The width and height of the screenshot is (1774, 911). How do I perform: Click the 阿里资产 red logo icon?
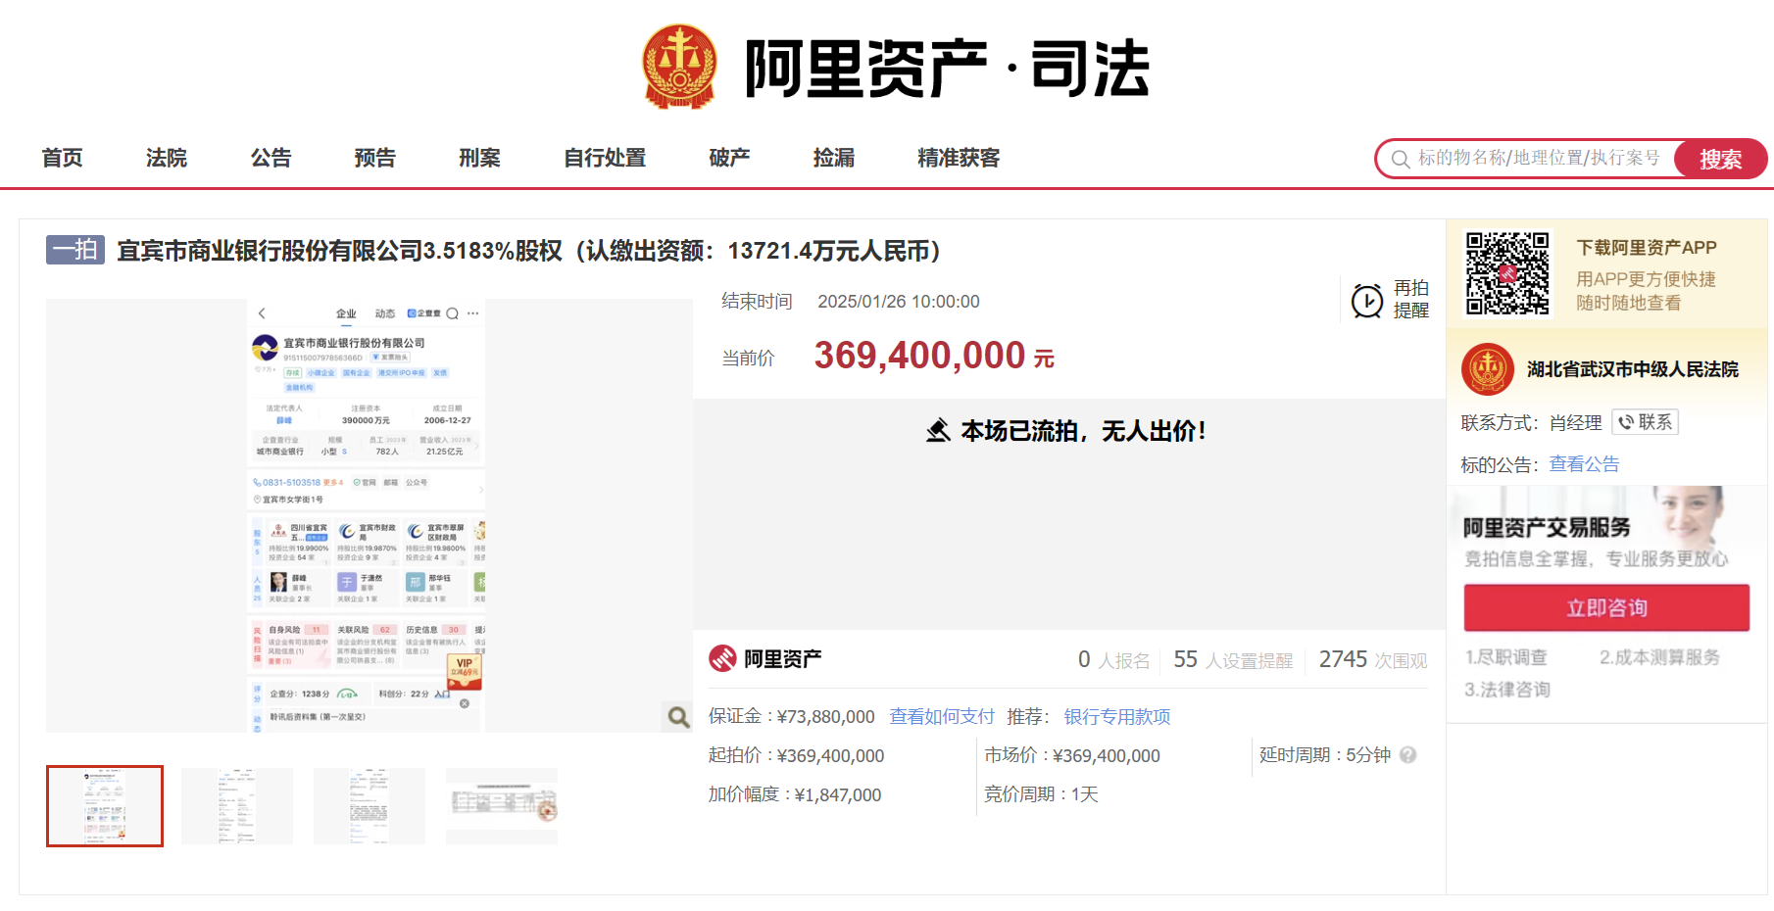(x=722, y=658)
